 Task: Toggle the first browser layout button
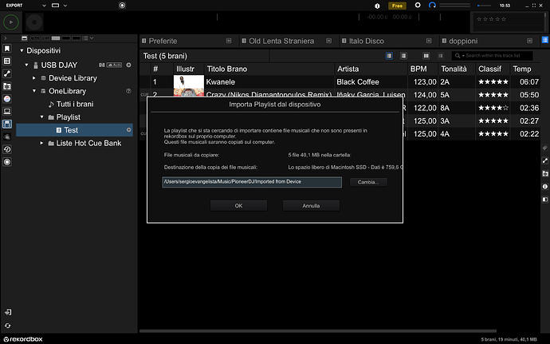pos(24,38)
